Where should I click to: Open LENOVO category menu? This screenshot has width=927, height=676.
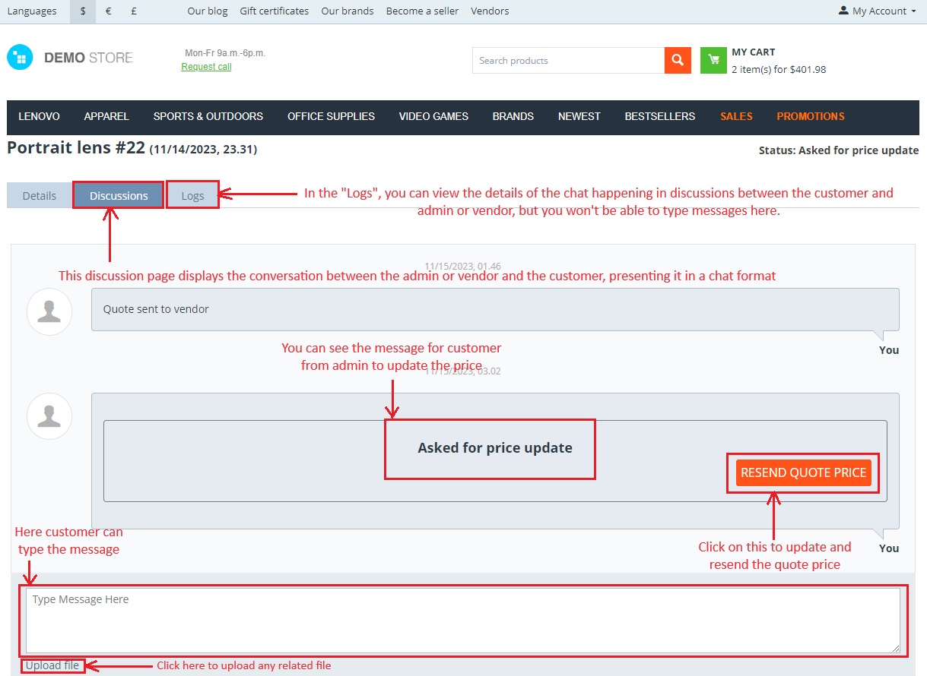40,116
